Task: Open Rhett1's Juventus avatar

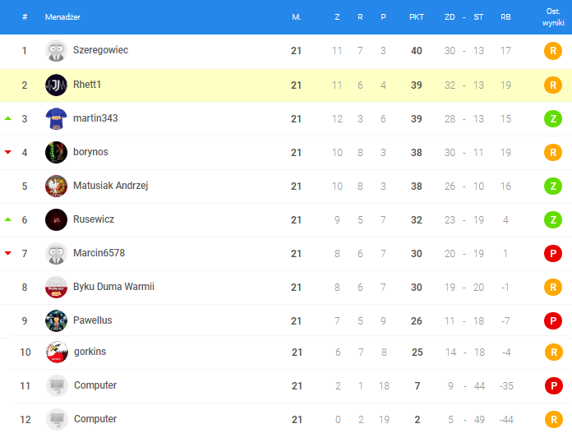Action: pyautogui.click(x=56, y=85)
